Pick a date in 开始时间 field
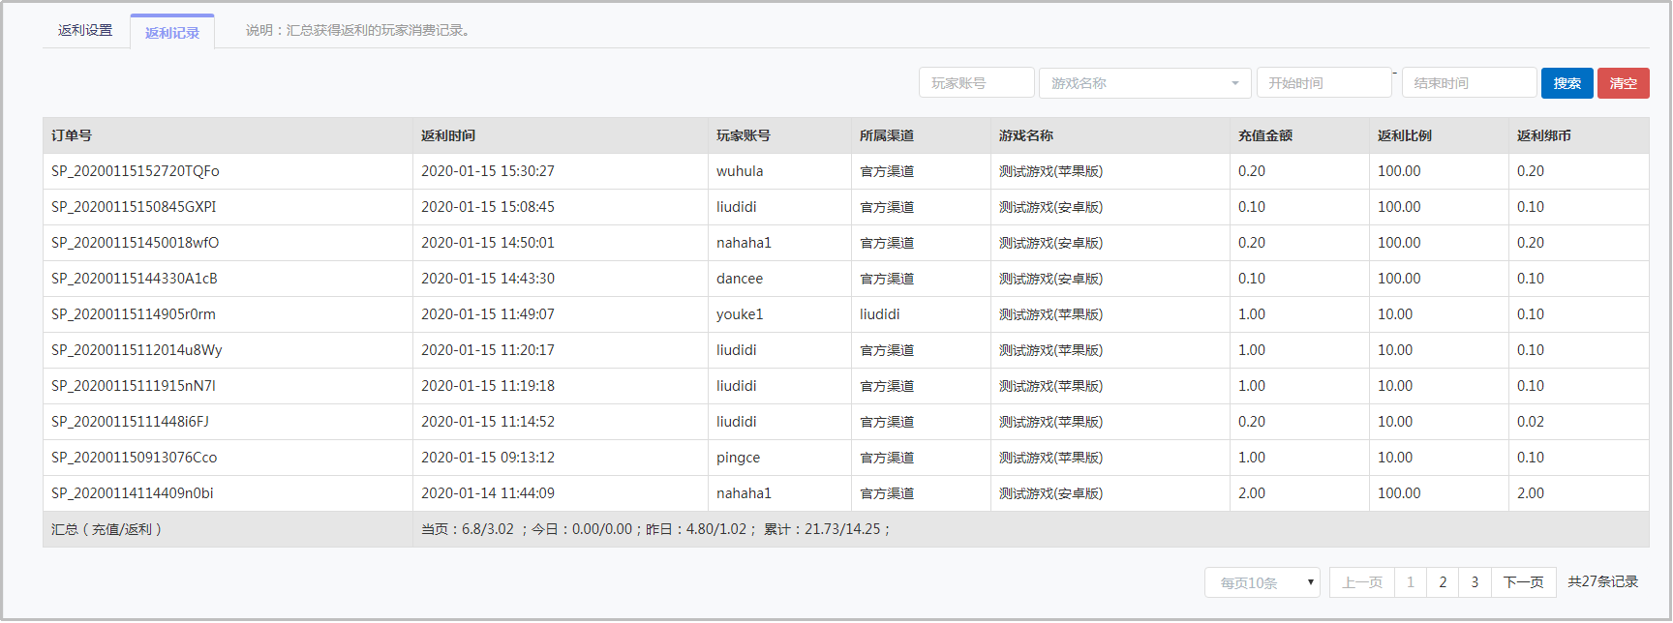The image size is (1673, 623). (x=1324, y=83)
